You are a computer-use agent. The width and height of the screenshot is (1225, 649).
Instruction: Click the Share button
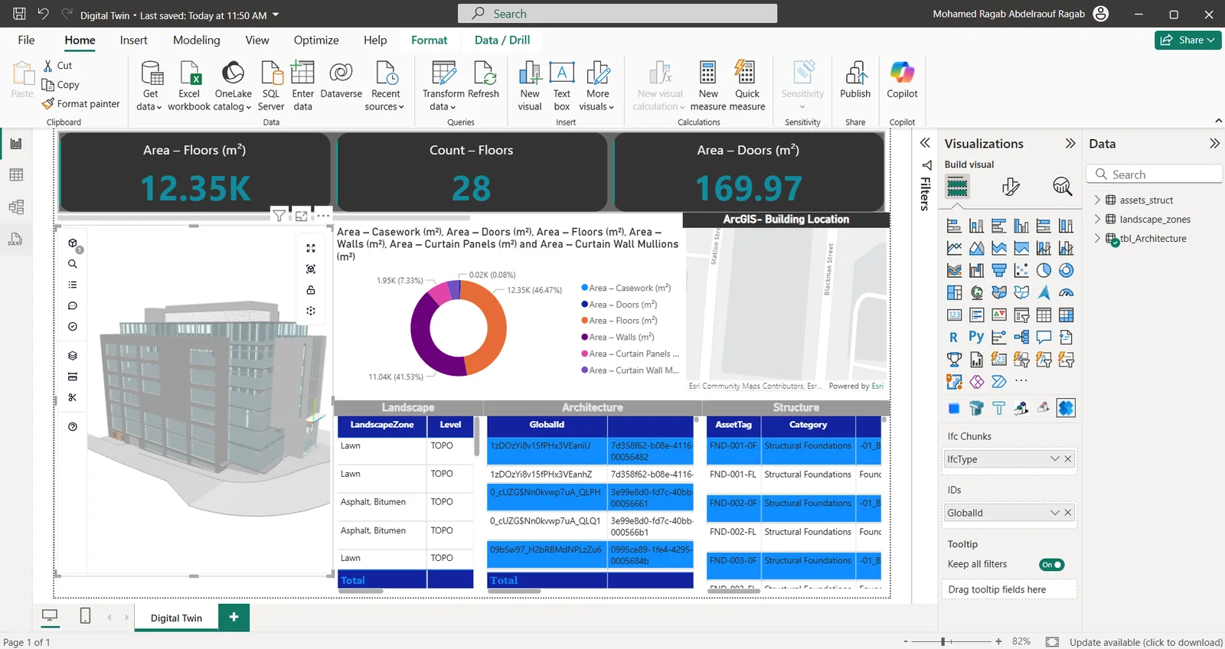pos(1187,40)
